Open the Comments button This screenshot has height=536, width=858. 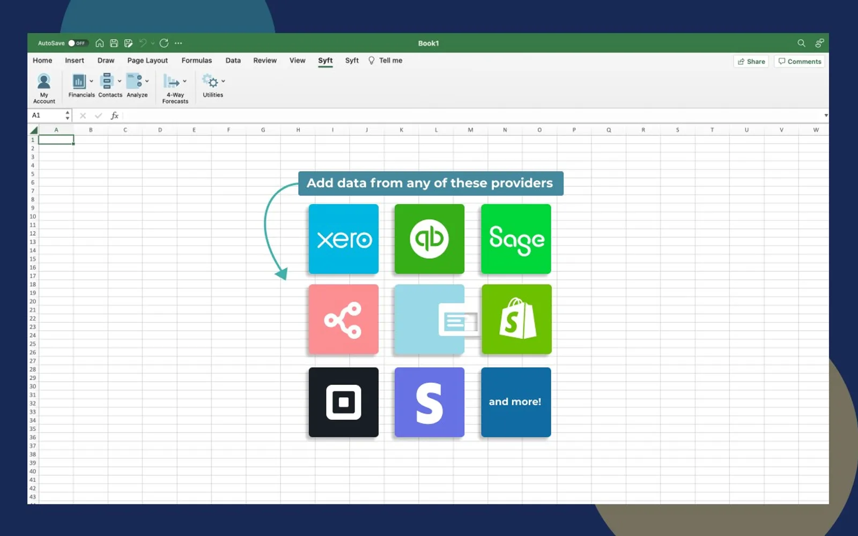(800, 62)
